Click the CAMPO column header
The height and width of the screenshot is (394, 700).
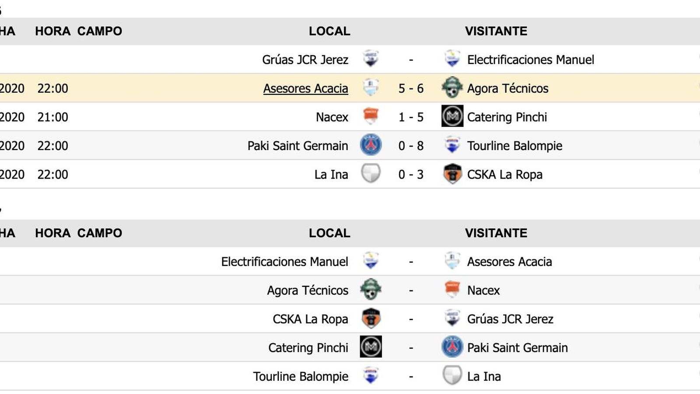tap(99, 31)
